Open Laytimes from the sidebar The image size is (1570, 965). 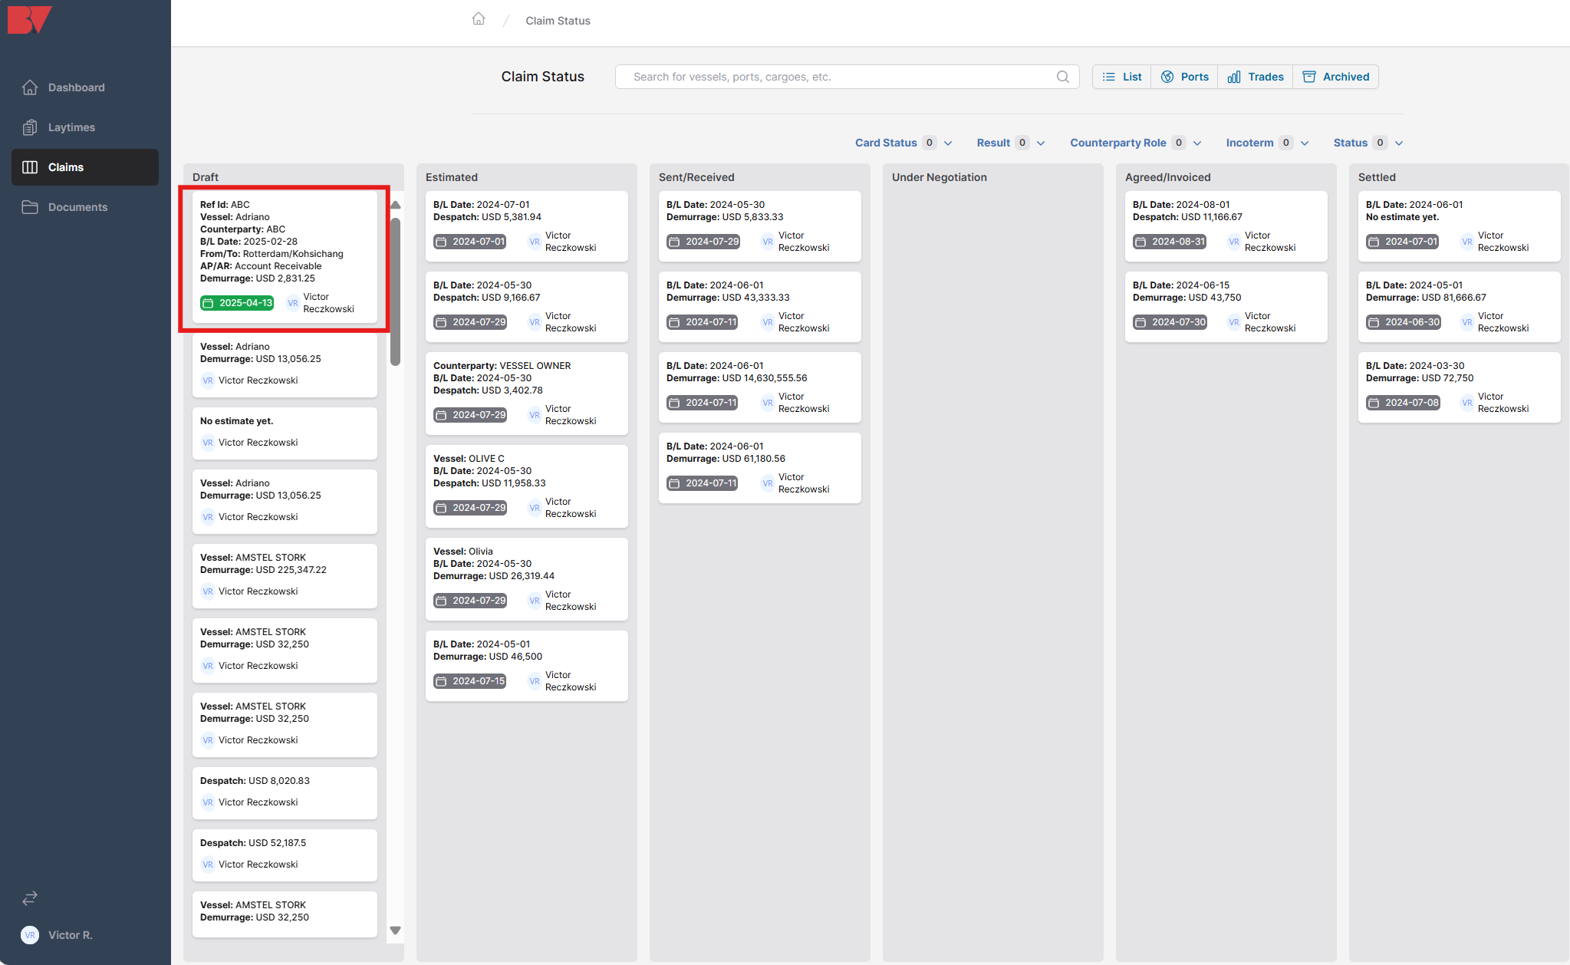(71, 127)
